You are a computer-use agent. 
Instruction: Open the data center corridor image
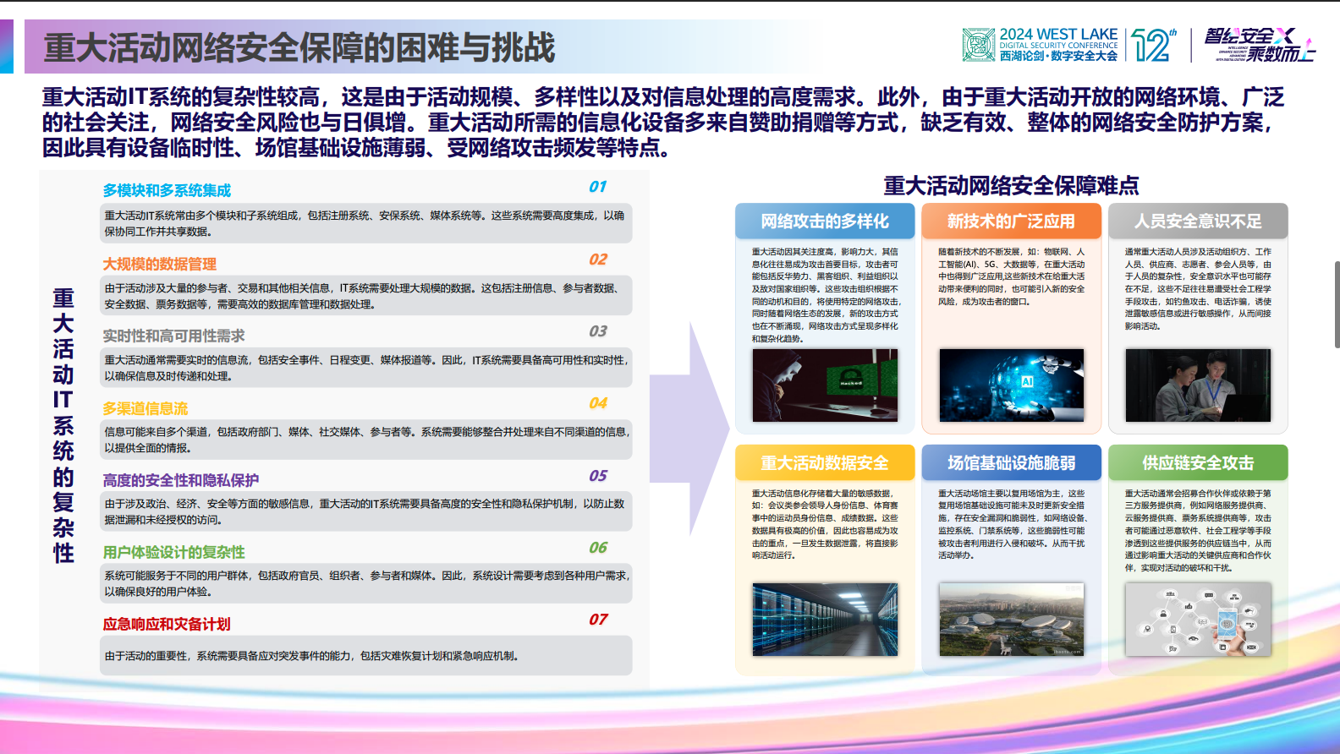(825, 619)
